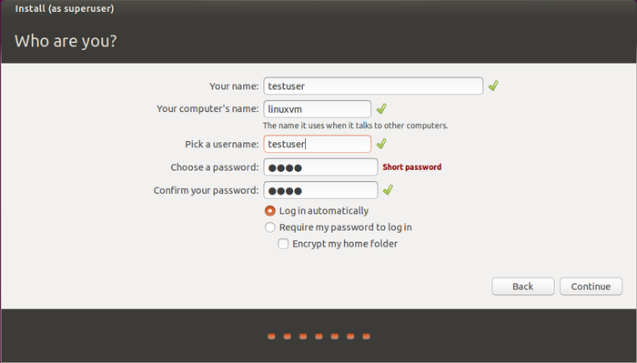Viewport: 637px width, 363px height.
Task: Click the green checkmark beside Your name
Action: pyautogui.click(x=493, y=86)
